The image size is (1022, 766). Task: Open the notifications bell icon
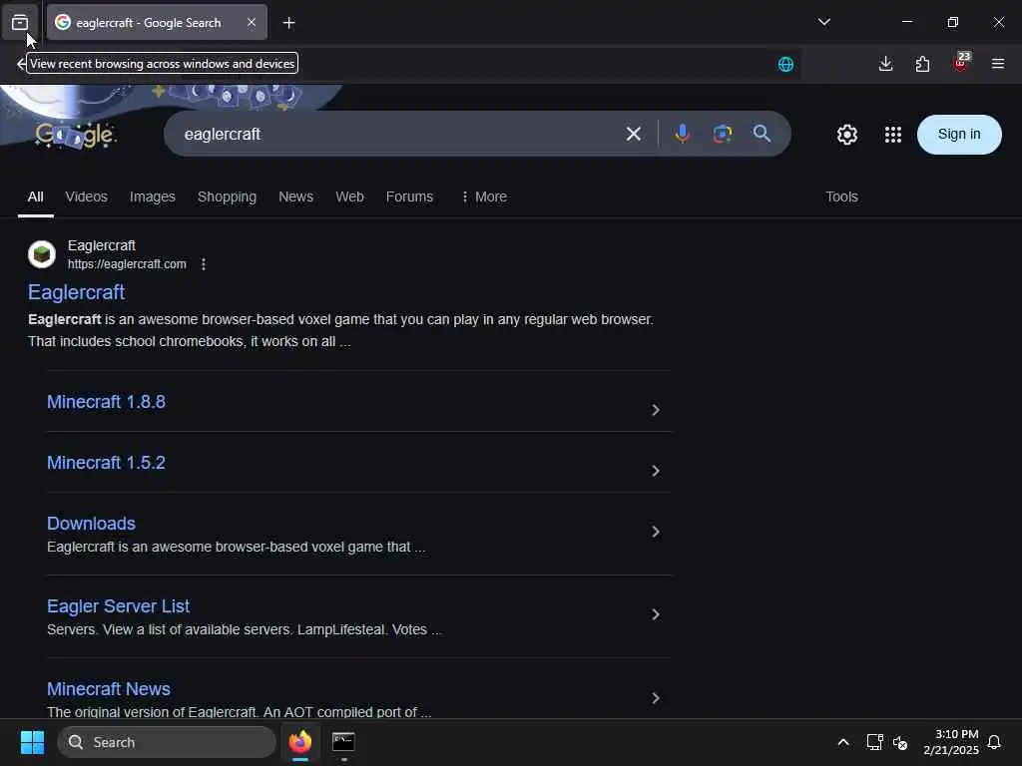(x=994, y=742)
